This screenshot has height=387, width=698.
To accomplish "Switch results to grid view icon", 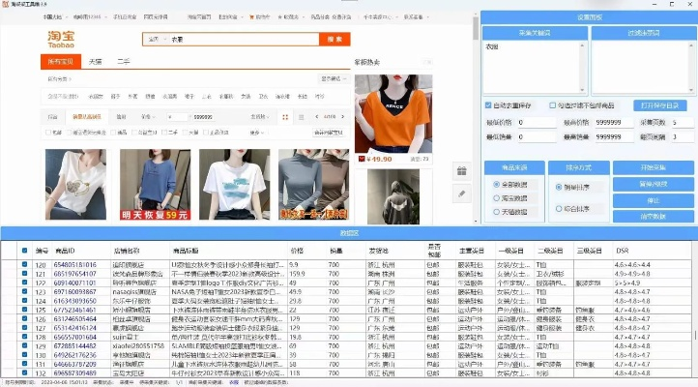I will point(285,117).
